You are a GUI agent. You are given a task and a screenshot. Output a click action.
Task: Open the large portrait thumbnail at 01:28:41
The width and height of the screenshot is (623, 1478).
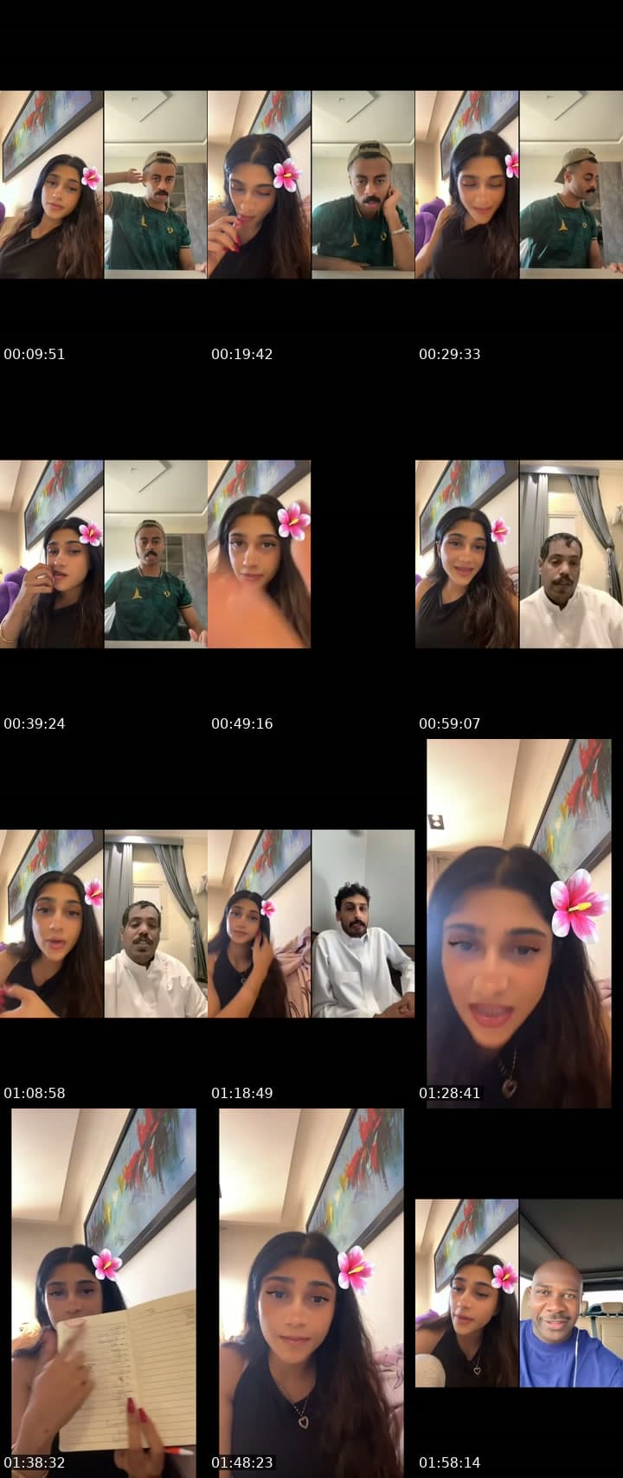tap(519, 923)
